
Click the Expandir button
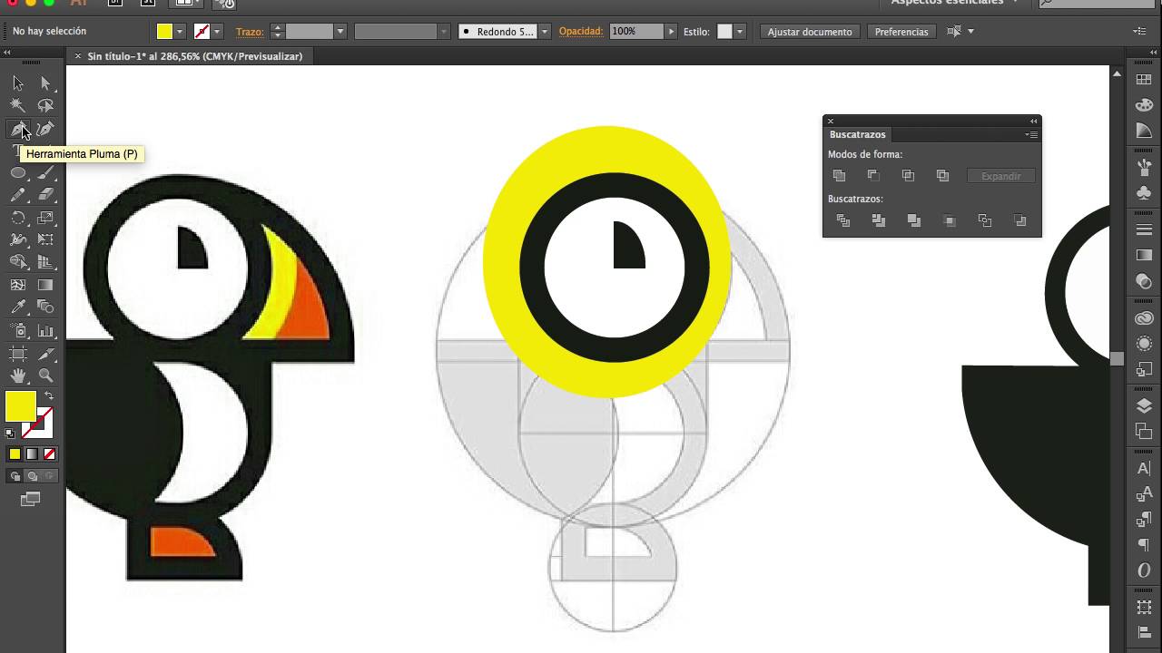pyautogui.click(x=1000, y=176)
